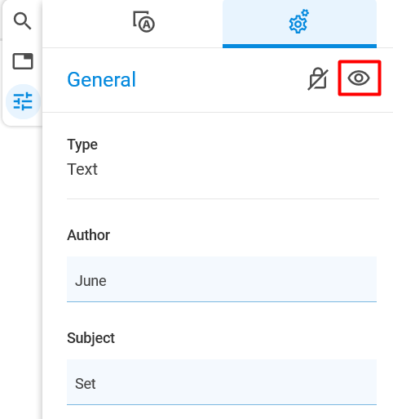Click inside the Author input field
Screen dimensions: 393x419
pos(222,279)
